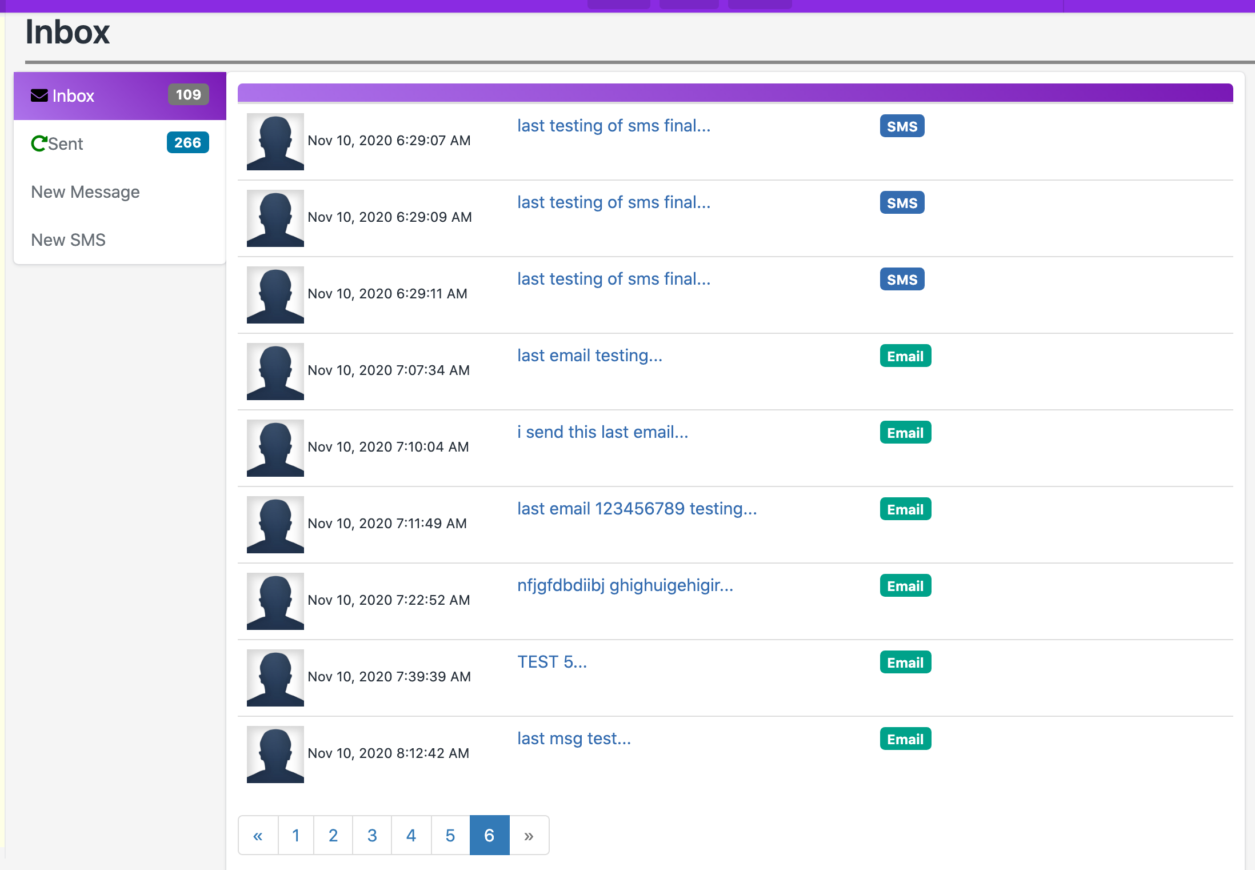Go to page 3 in the pagination

click(x=372, y=836)
